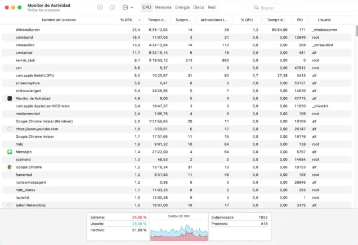Switch to the Memoria tab
This screenshot has height=245, width=358.
pyautogui.click(x=163, y=8)
